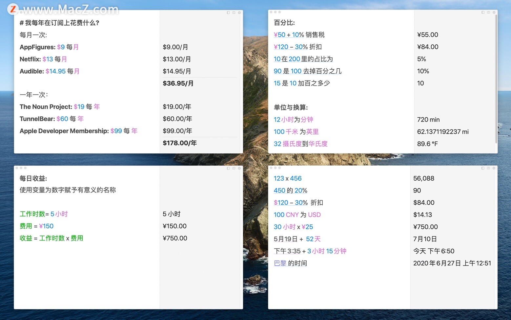Click the line 450 的 20%
The width and height of the screenshot is (511, 320).
pos(291,191)
